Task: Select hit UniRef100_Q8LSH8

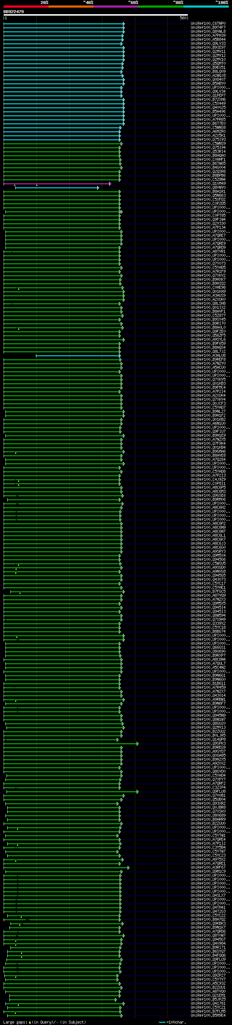Action: point(208,303)
